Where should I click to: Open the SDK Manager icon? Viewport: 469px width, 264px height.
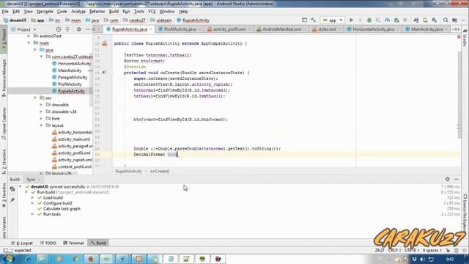pos(434,20)
